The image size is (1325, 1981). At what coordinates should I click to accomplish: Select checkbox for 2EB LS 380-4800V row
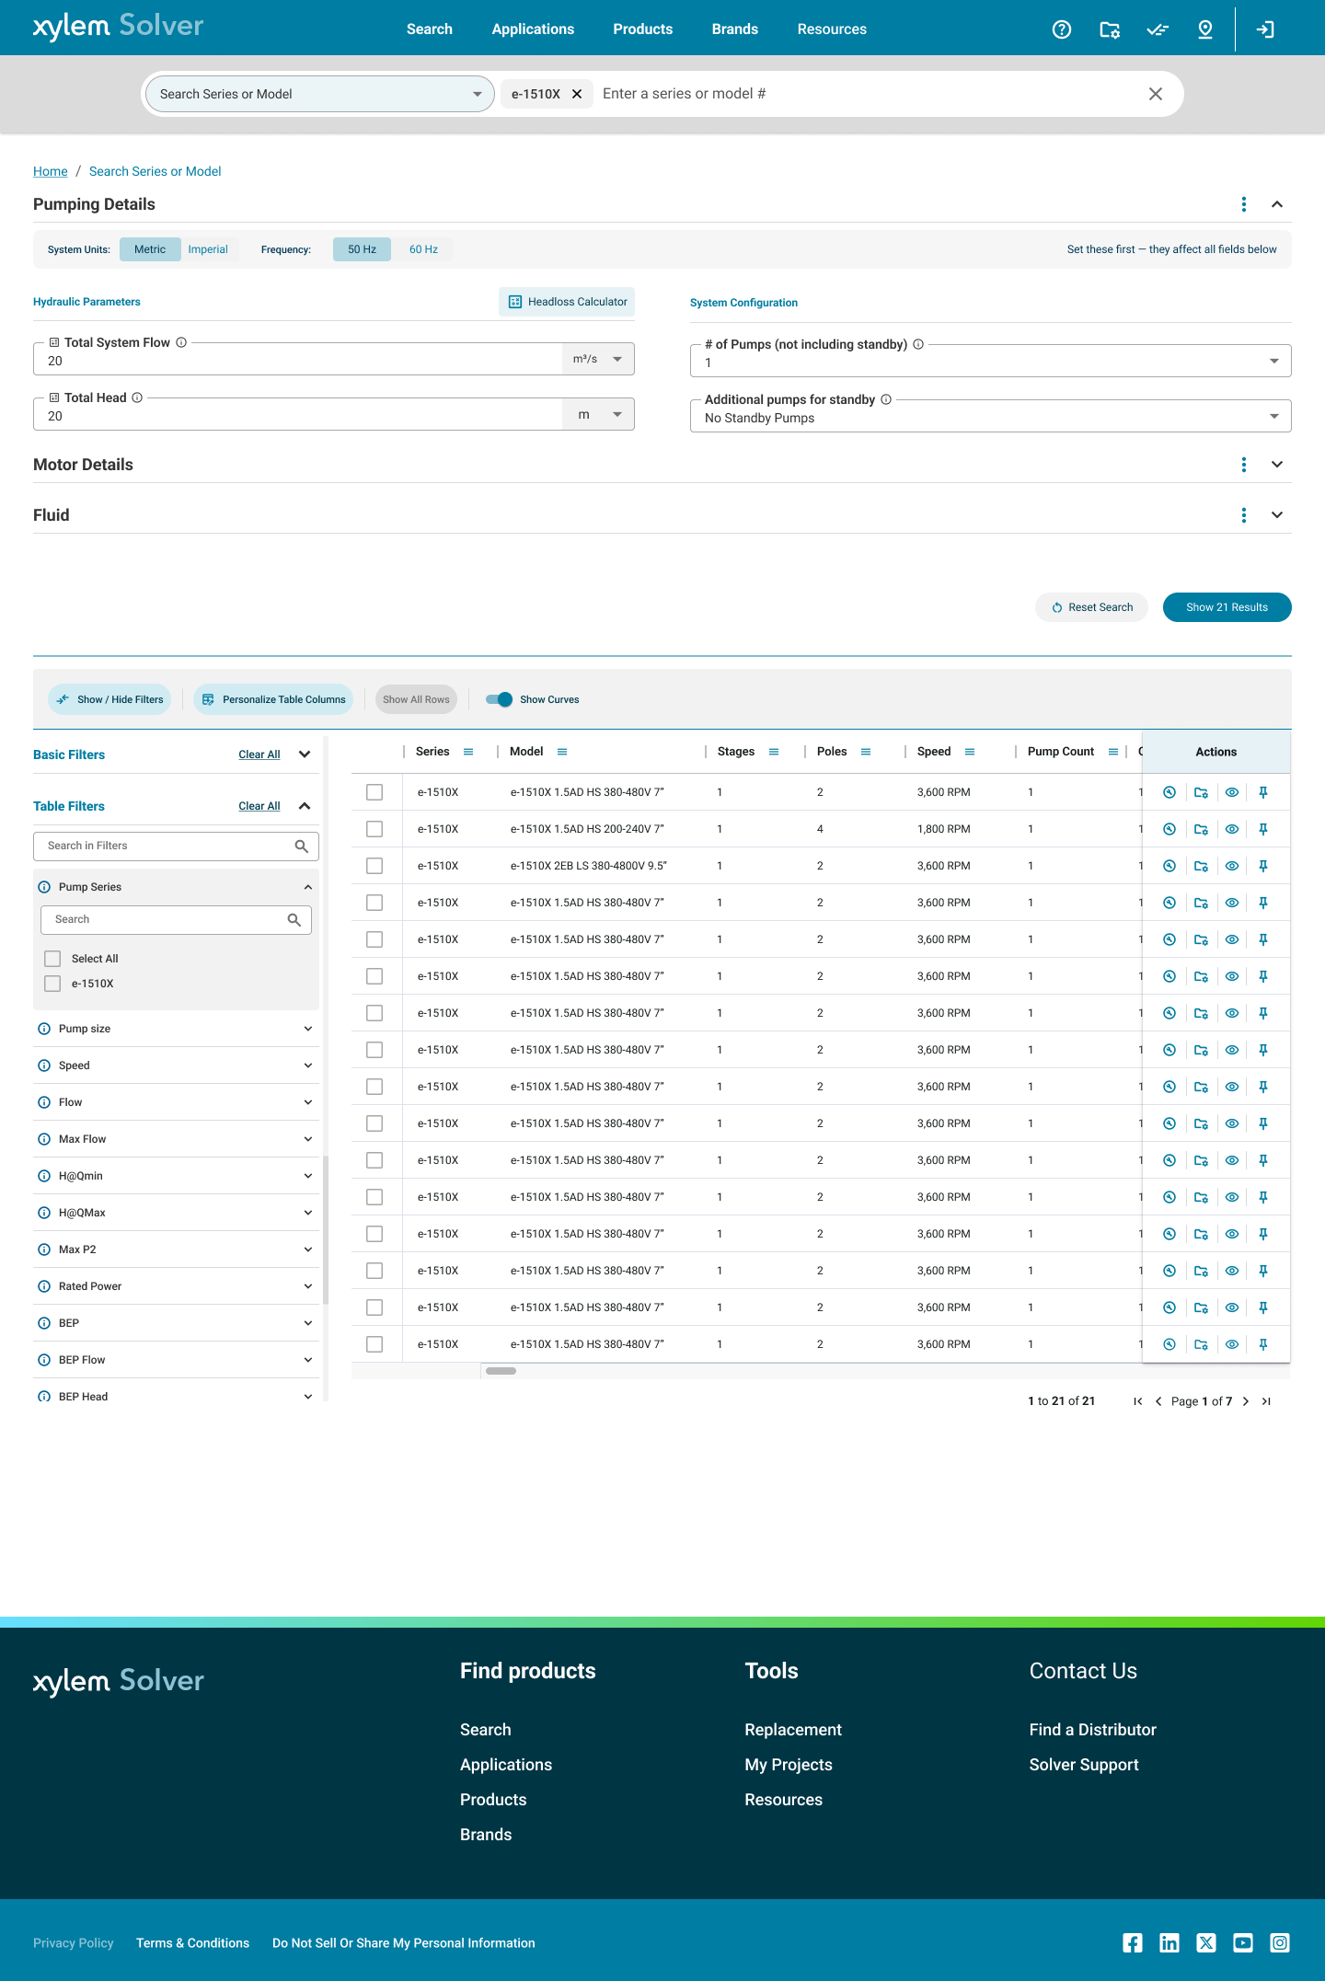pos(374,866)
